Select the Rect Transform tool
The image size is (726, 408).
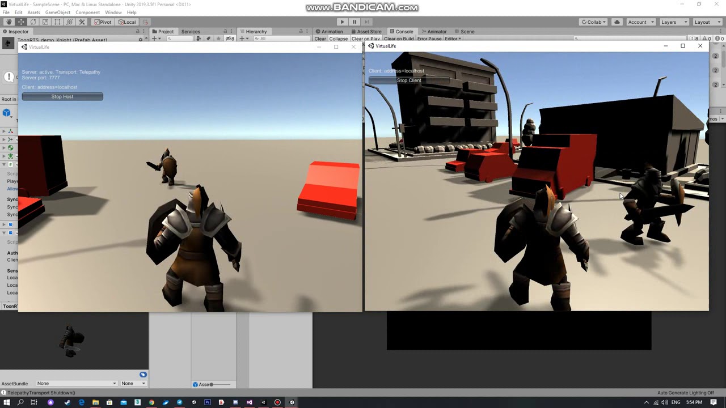57,22
